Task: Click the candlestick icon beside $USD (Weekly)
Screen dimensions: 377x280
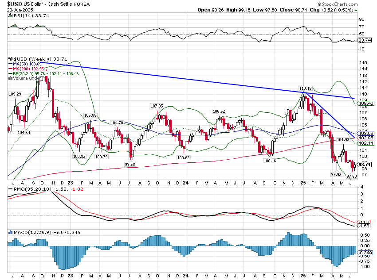Action: [10, 59]
